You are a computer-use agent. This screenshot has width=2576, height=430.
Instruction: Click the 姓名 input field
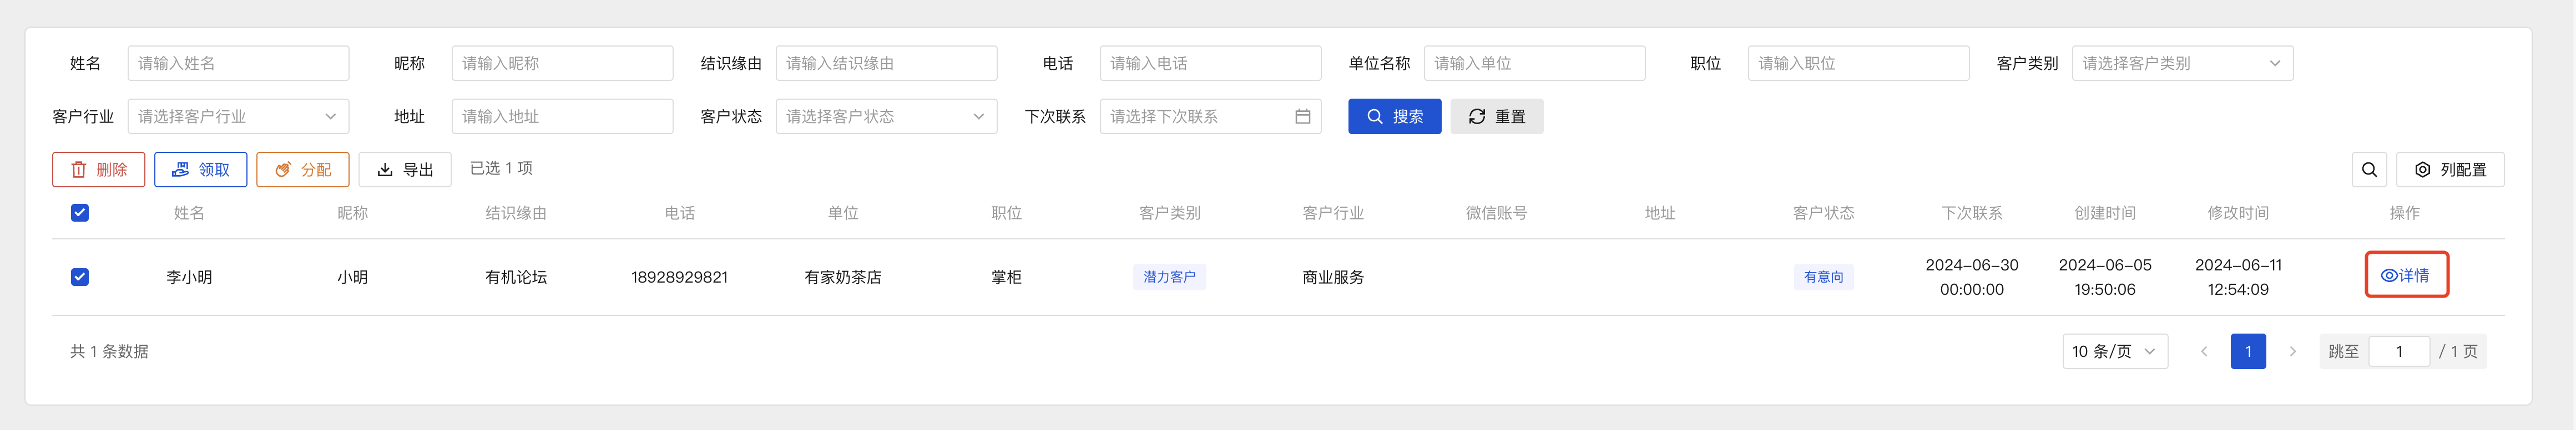point(238,64)
